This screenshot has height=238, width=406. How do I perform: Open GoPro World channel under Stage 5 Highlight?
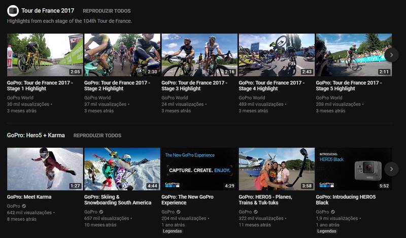pos(329,97)
